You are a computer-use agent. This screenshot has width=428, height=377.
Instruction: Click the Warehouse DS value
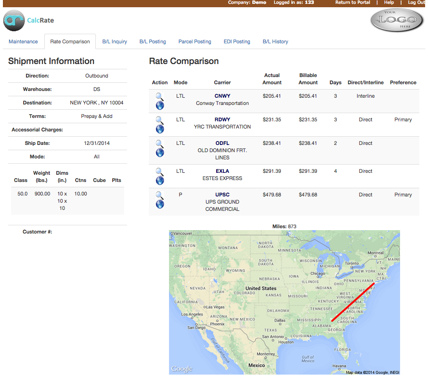tap(97, 89)
